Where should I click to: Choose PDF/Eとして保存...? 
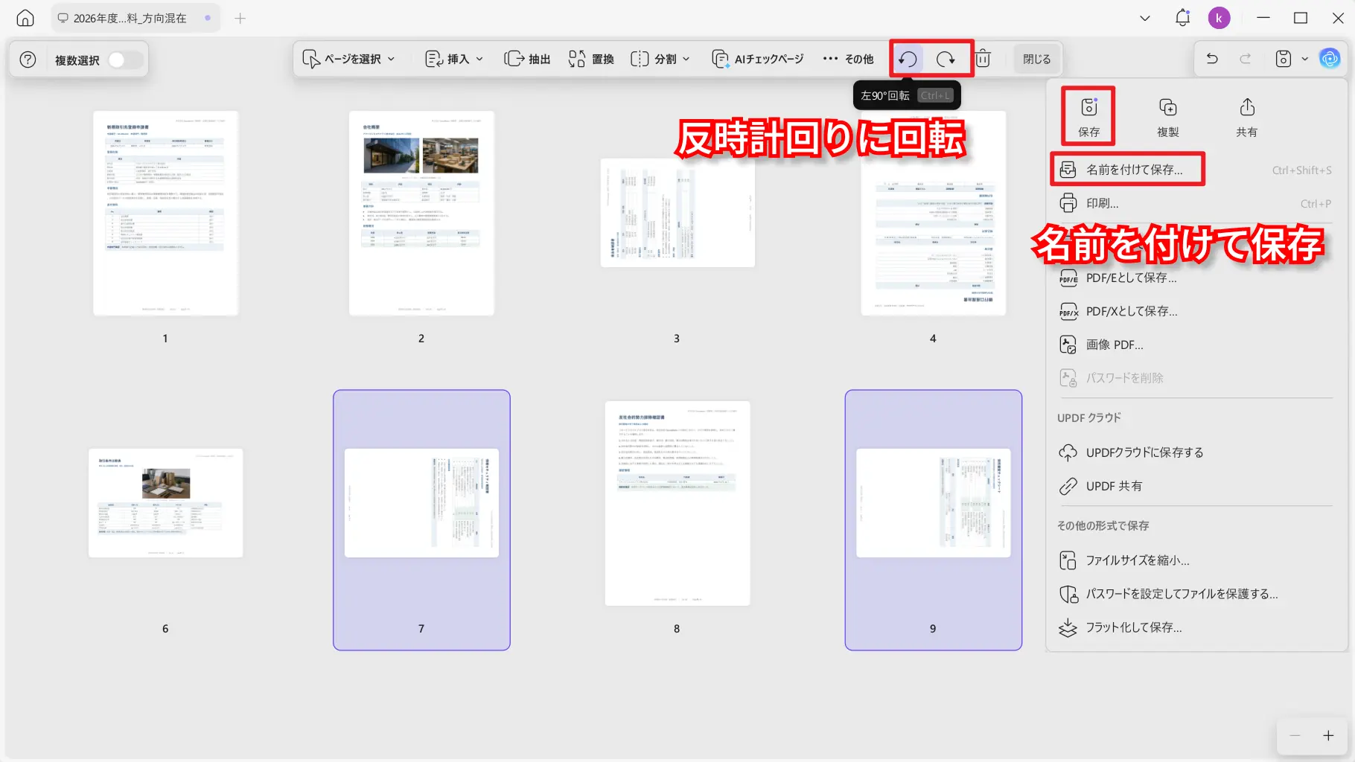(1194, 278)
